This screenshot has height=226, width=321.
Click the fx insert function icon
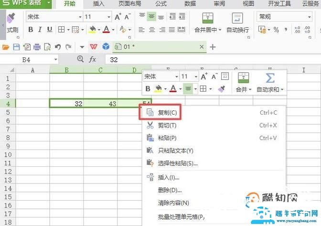[92, 60]
